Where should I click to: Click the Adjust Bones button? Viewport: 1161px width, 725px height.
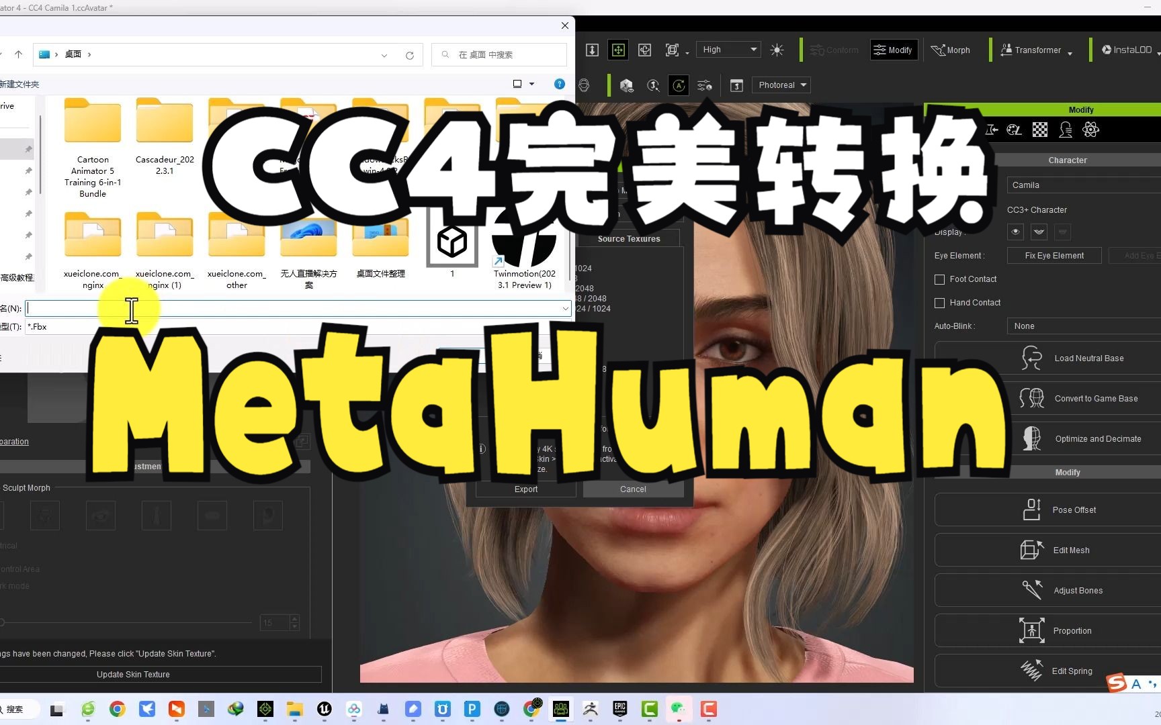pos(1047,590)
